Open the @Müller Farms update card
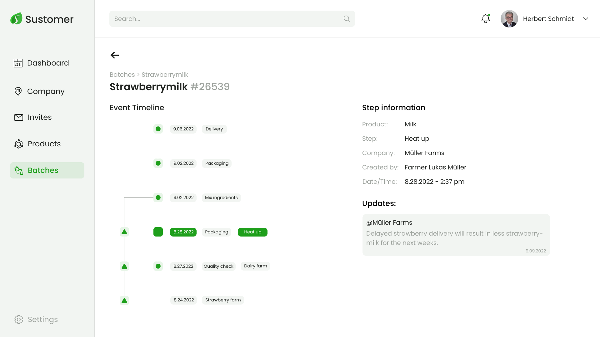The width and height of the screenshot is (600, 337). [x=456, y=235]
